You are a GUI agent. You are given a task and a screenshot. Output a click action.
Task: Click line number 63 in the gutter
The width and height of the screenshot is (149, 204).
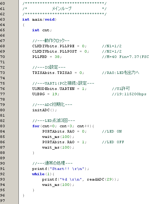coord(2,20)
